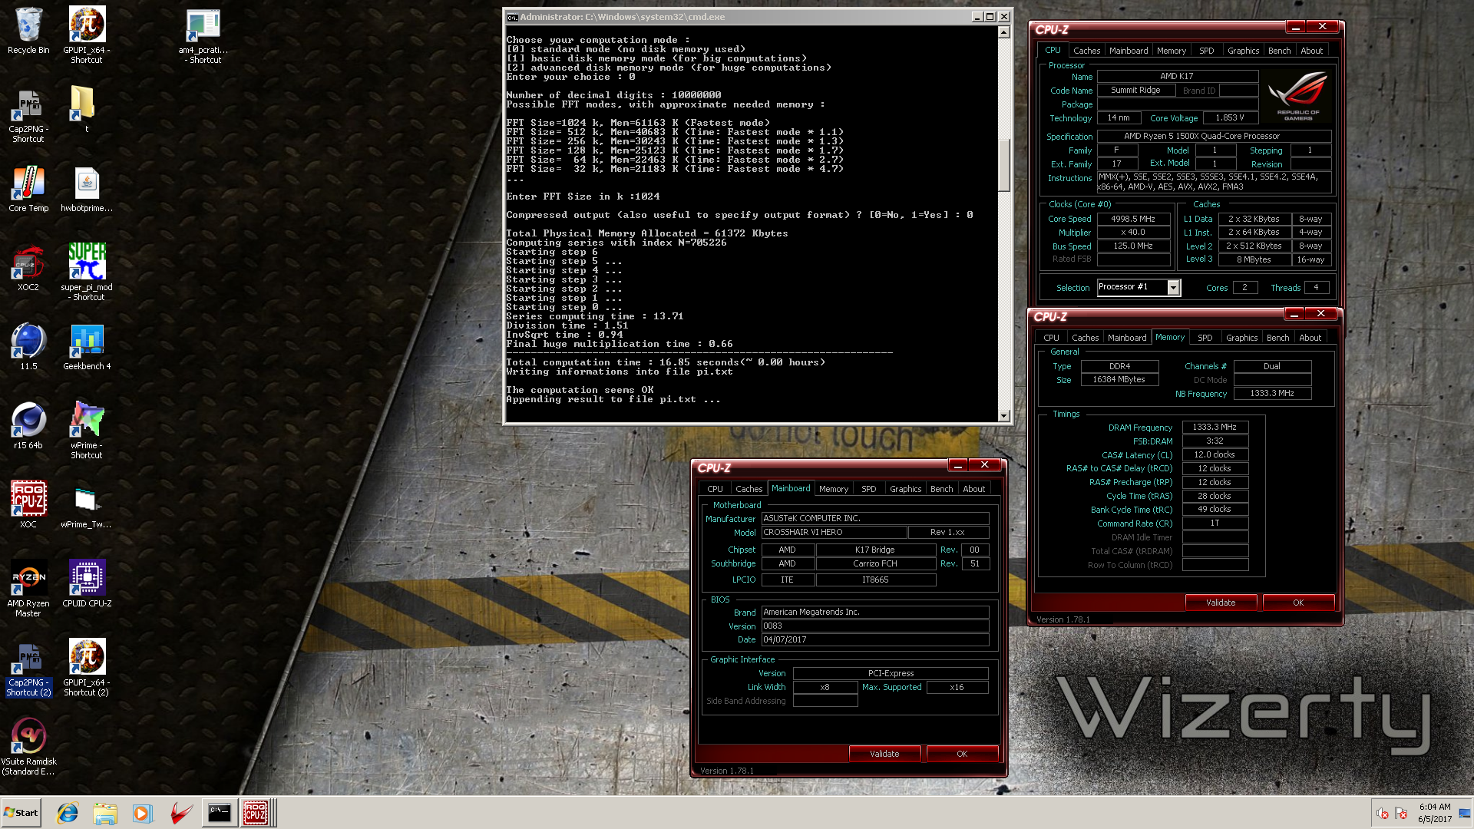
Task: Switch to cmd.exe taskbar button
Action: 219,813
